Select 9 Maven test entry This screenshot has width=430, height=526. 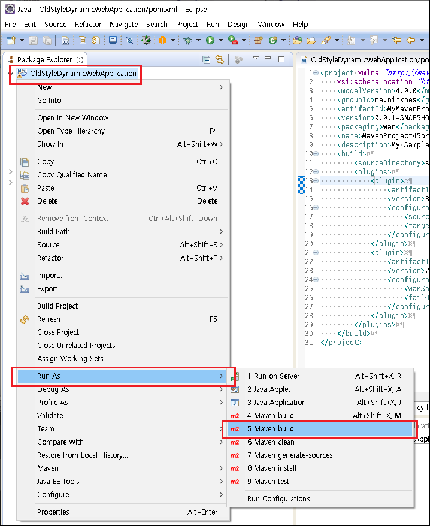(x=320, y=482)
